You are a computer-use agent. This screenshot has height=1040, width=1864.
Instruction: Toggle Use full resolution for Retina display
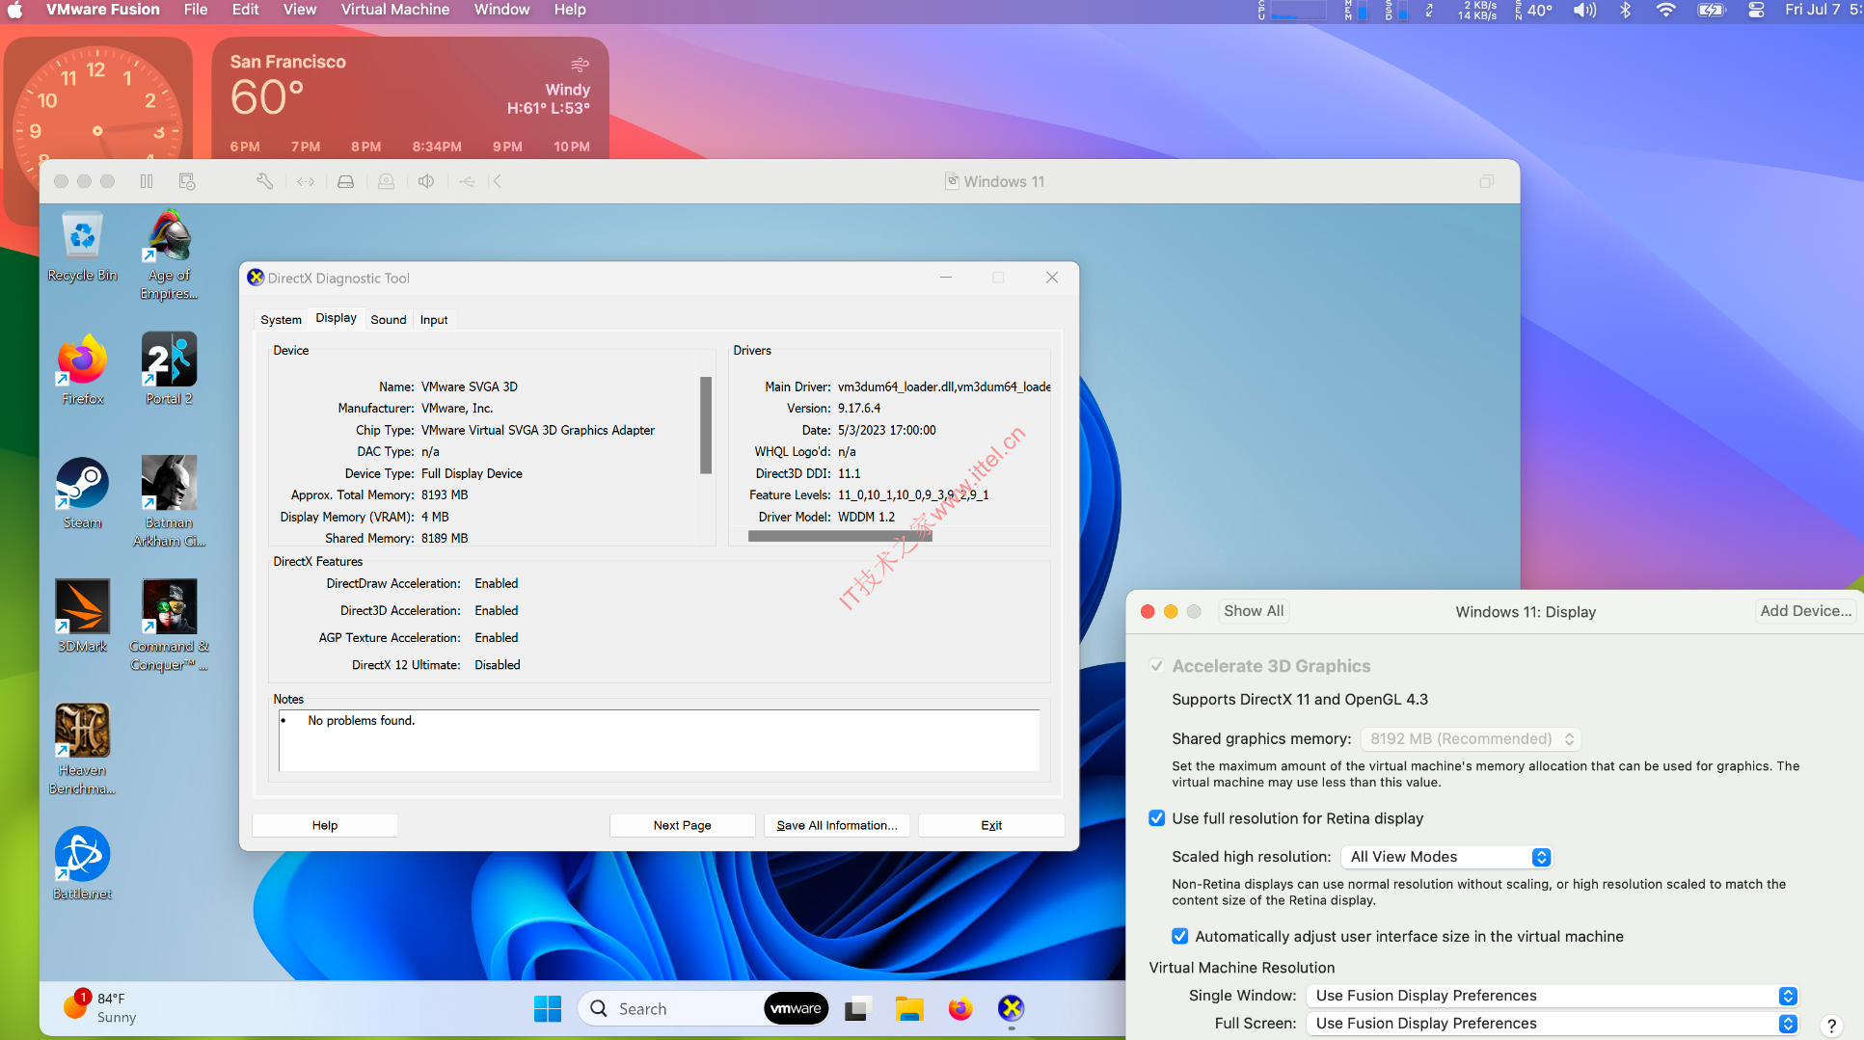pyautogui.click(x=1157, y=818)
